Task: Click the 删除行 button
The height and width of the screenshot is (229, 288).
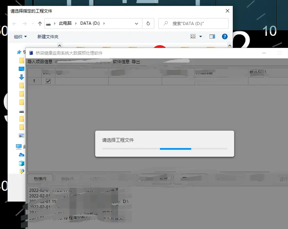Action: coord(68,179)
